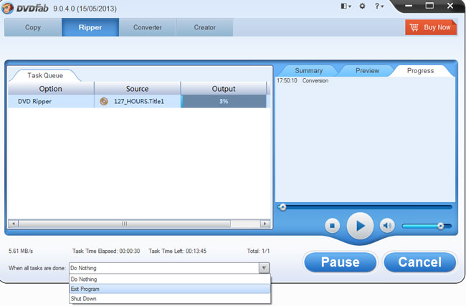Show the Summary tab
Screen dimensions: 466x306
(309, 71)
